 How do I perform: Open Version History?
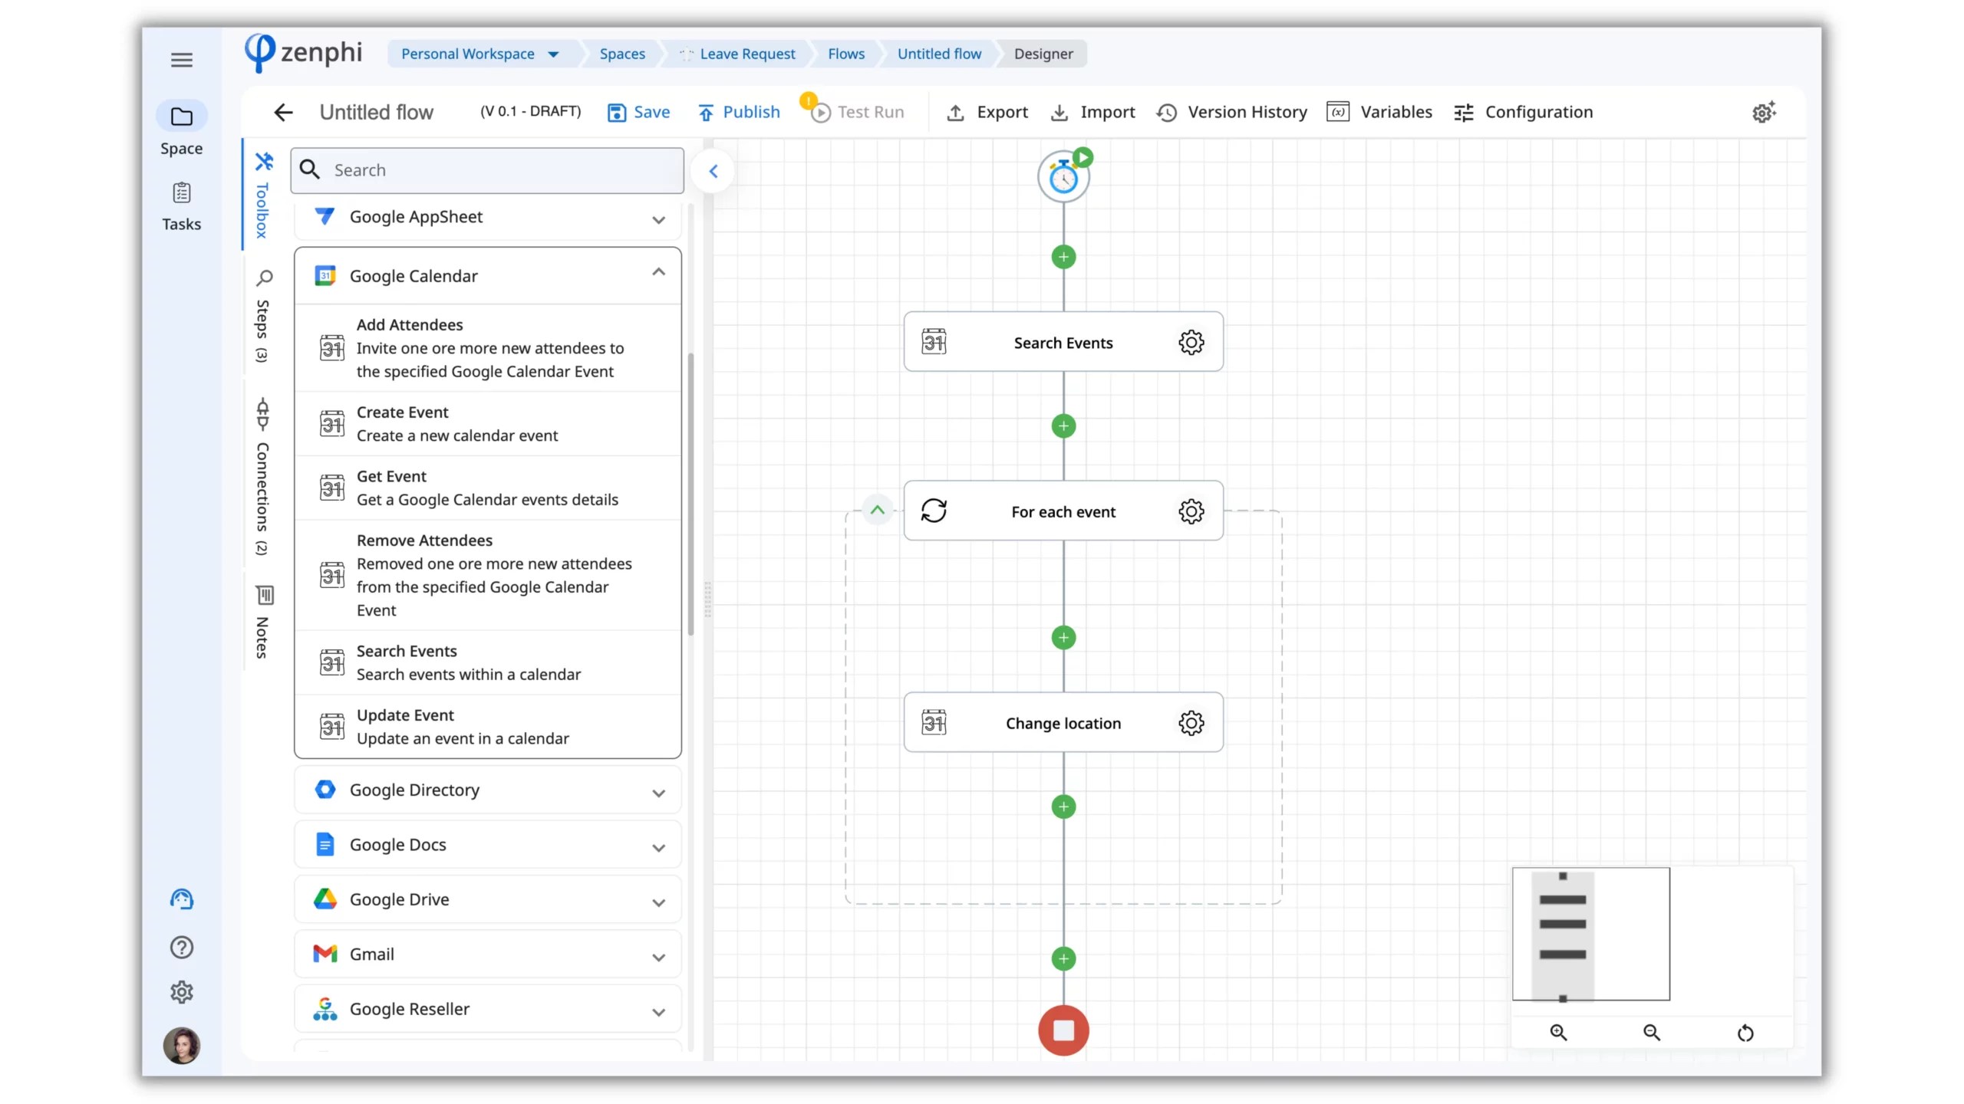coord(1231,112)
